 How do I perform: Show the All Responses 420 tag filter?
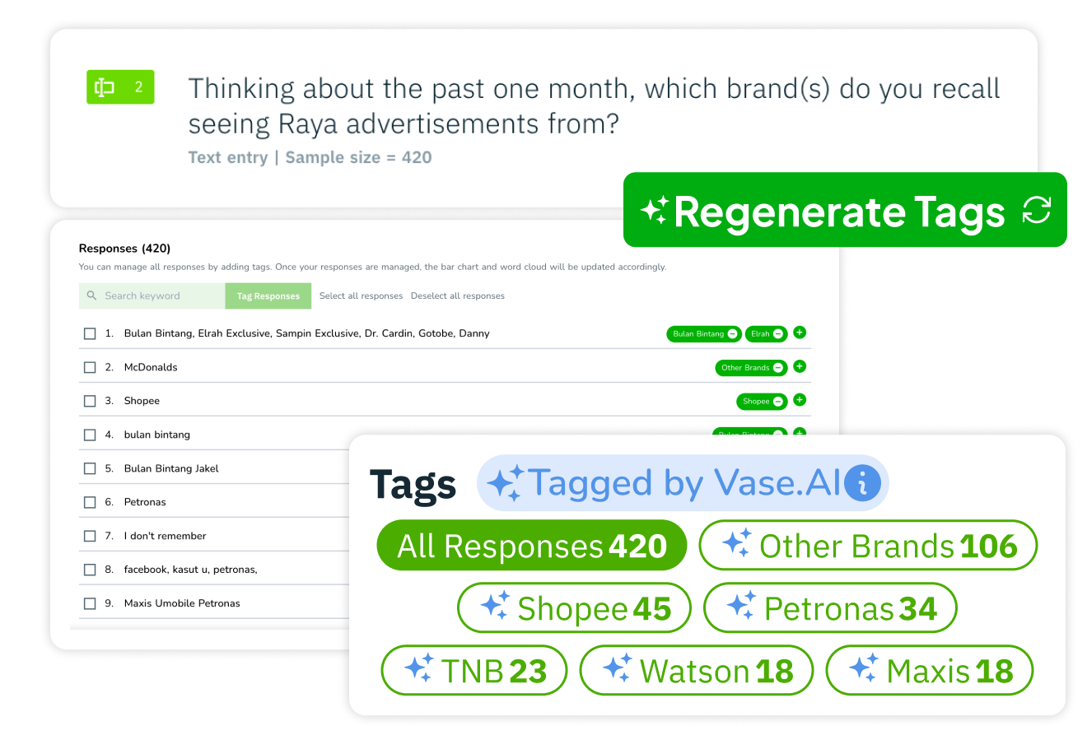click(531, 546)
